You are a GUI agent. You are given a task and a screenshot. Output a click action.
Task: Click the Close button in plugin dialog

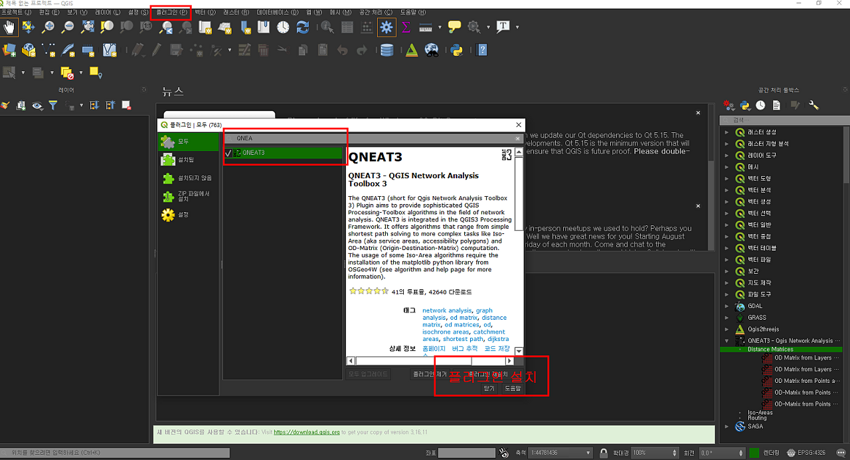point(489,388)
